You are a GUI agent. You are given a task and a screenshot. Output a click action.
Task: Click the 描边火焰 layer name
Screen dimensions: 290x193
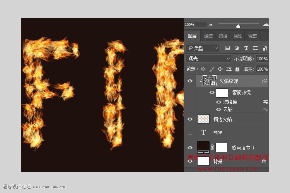pos(223,119)
